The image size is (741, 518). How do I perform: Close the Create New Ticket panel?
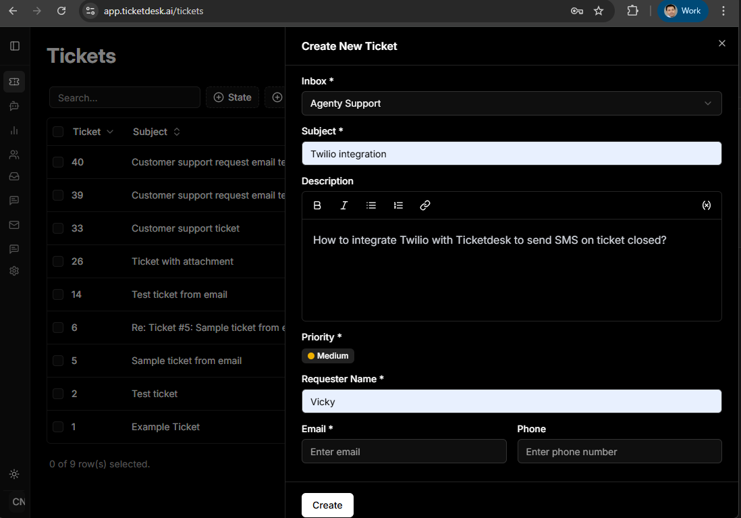(x=721, y=43)
